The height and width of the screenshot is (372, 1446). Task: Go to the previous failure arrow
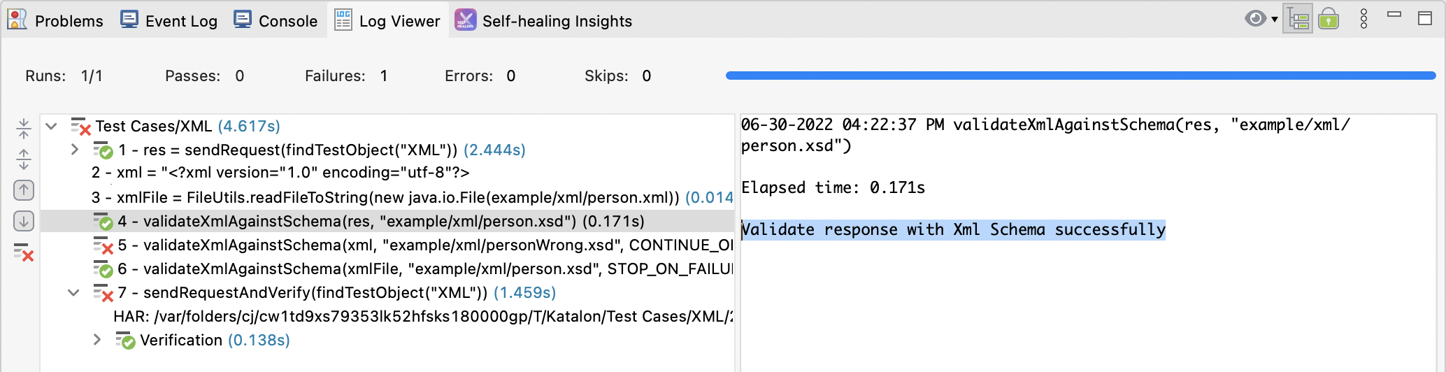(24, 189)
